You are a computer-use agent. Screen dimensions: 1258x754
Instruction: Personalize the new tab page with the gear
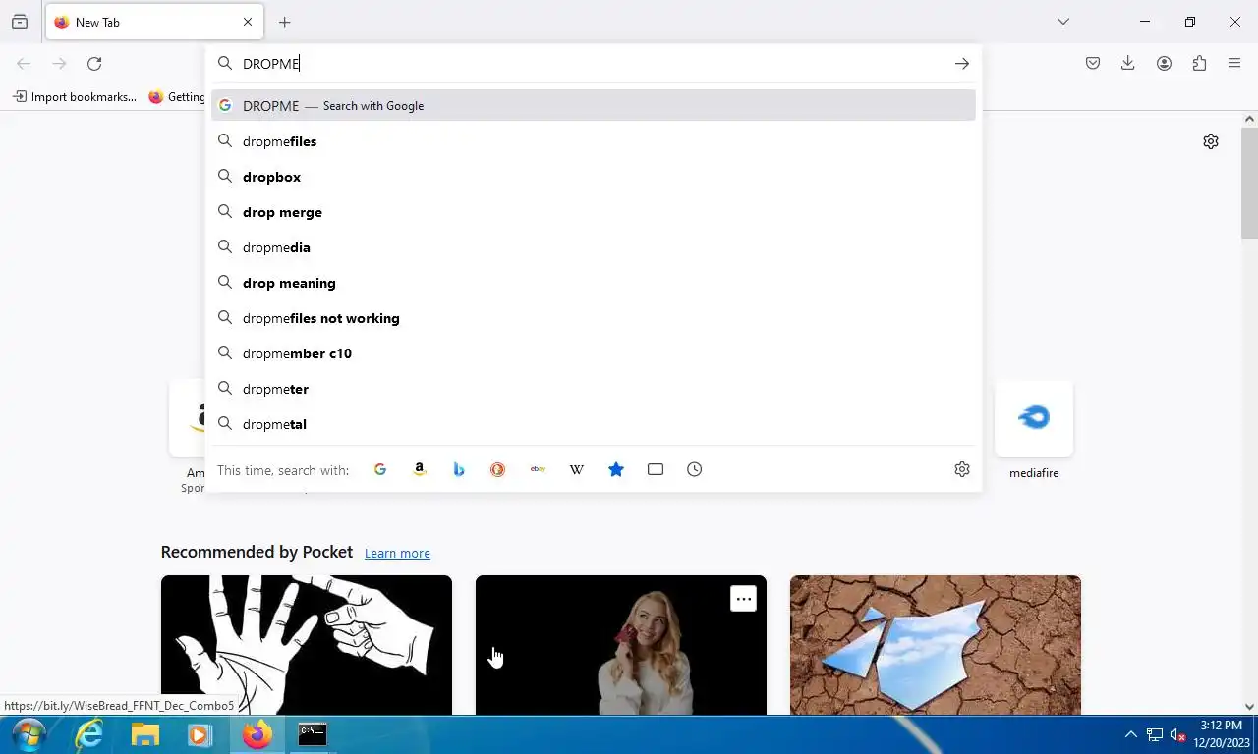pyautogui.click(x=1211, y=141)
